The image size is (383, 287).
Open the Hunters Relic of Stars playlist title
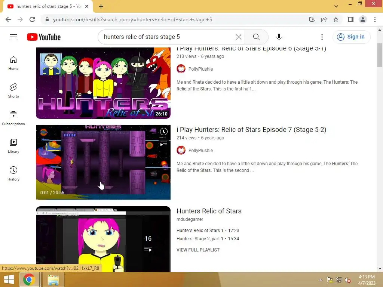(209, 211)
